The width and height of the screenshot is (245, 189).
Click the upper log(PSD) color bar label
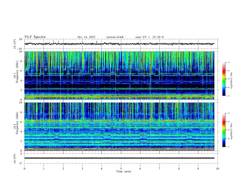pyautogui.click(x=231, y=80)
